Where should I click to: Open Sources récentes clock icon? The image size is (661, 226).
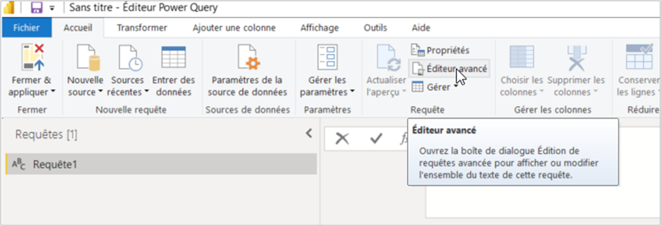[x=129, y=57]
